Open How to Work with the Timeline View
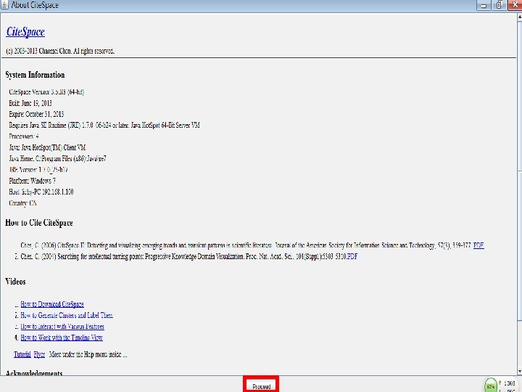 (x=62, y=338)
